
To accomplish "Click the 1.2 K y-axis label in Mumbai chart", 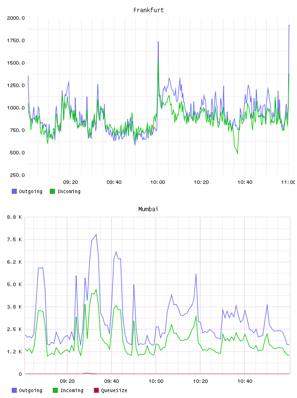I will (14, 352).
